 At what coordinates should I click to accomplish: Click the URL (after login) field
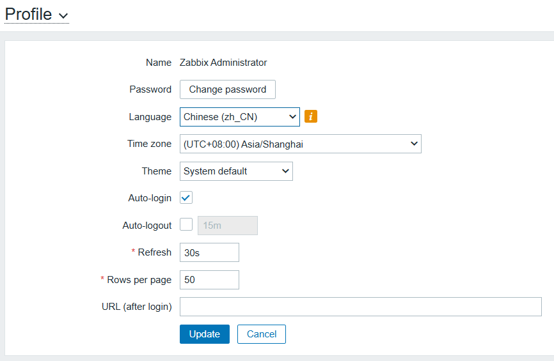(361, 307)
